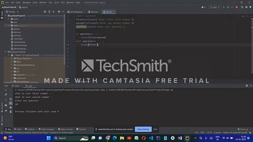This screenshot has width=253, height=142.
Task: Switch to learn.py editor tab
Action: point(94,12)
